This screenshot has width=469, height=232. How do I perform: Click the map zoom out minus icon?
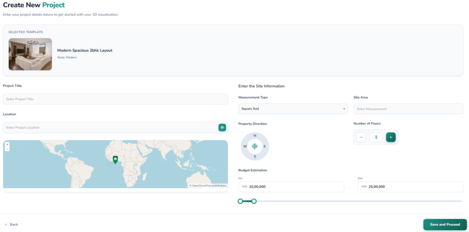click(x=7, y=149)
